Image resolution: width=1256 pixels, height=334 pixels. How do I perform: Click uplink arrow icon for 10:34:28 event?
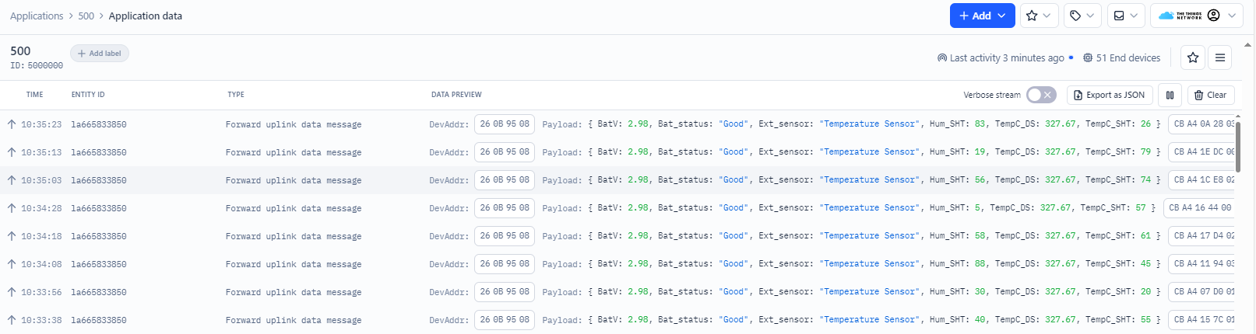tap(12, 208)
